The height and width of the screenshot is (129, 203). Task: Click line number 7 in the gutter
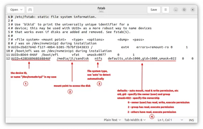coord(9,39)
